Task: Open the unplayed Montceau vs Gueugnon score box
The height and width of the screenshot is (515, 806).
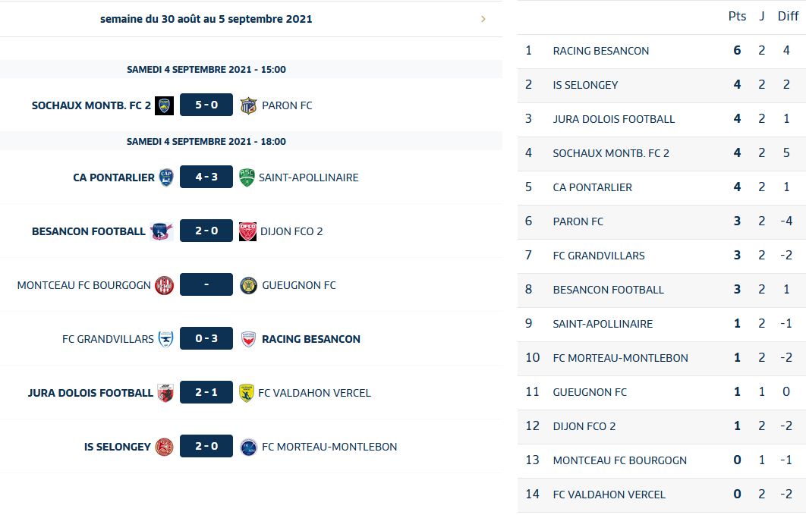Action: pyautogui.click(x=206, y=285)
